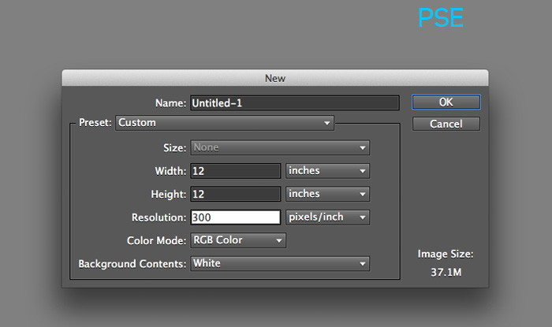This screenshot has height=327, width=552.
Task: Click the Height input field
Action: tap(236, 194)
